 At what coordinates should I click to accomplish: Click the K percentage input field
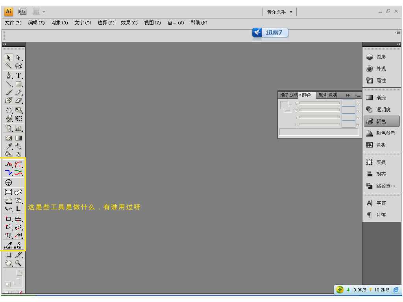(x=348, y=124)
